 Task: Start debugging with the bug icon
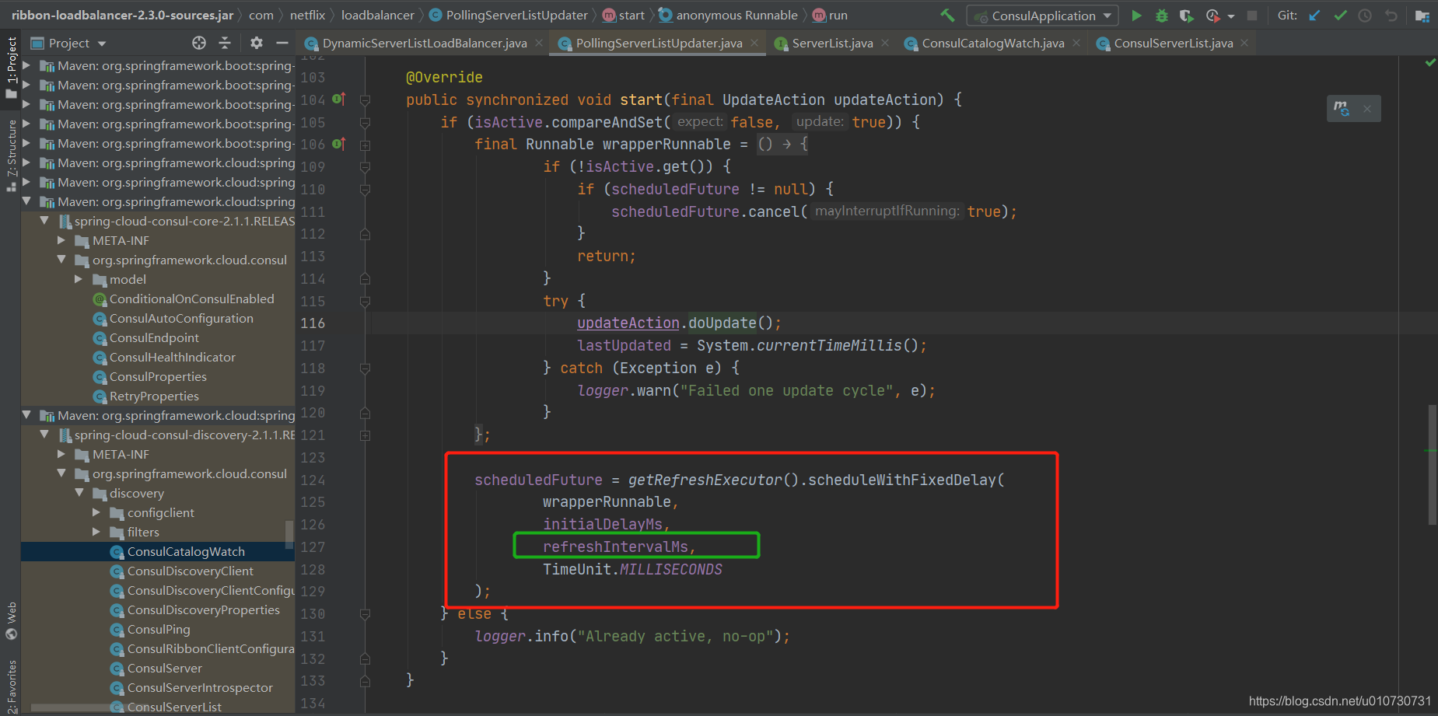(1161, 16)
